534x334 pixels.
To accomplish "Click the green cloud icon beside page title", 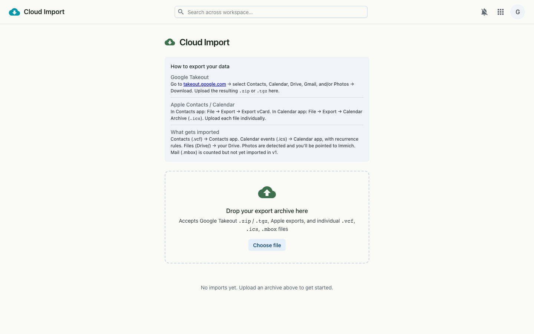I will [x=170, y=42].
